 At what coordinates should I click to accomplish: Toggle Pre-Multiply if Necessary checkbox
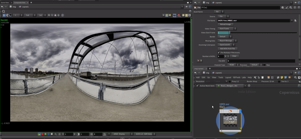(219, 53)
